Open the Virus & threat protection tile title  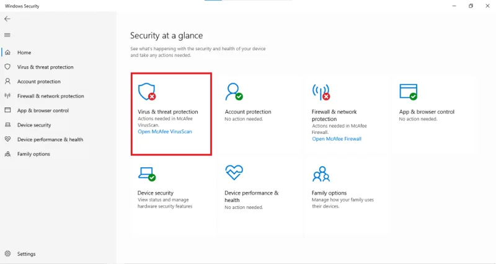pos(168,112)
